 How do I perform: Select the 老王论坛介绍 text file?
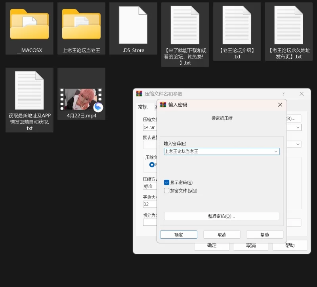coord(237,25)
